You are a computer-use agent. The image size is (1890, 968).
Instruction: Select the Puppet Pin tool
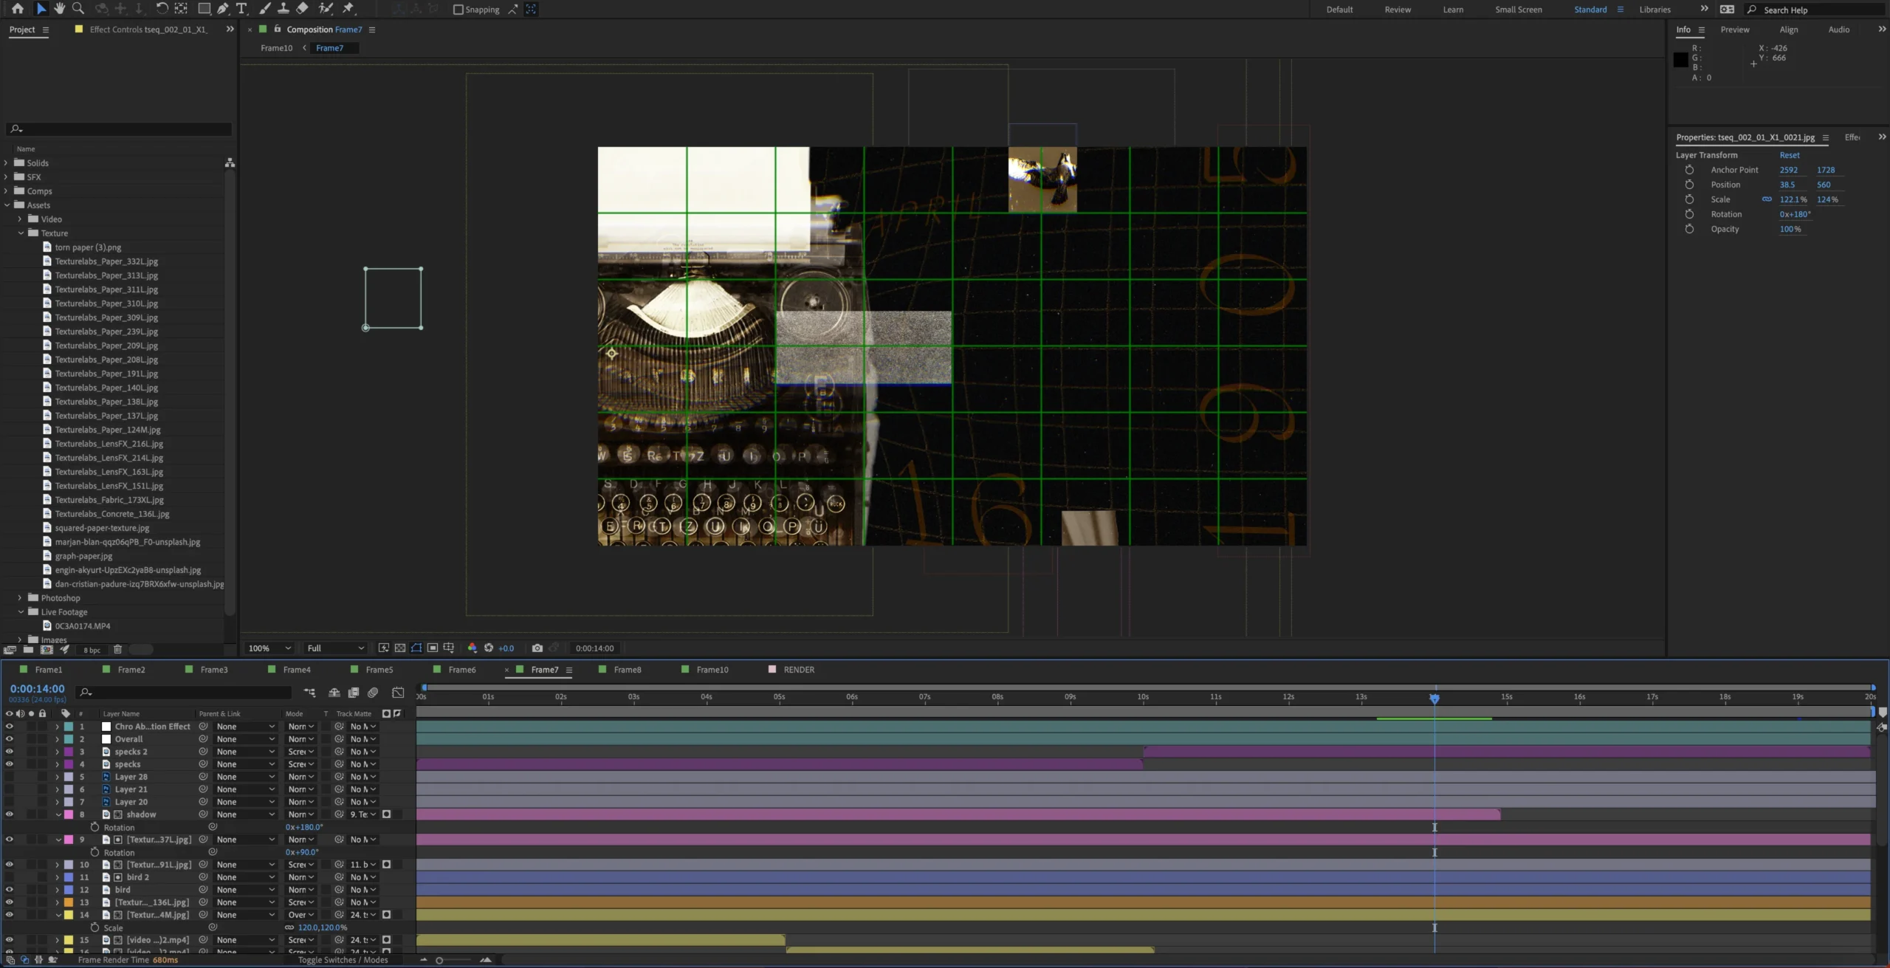coord(348,9)
